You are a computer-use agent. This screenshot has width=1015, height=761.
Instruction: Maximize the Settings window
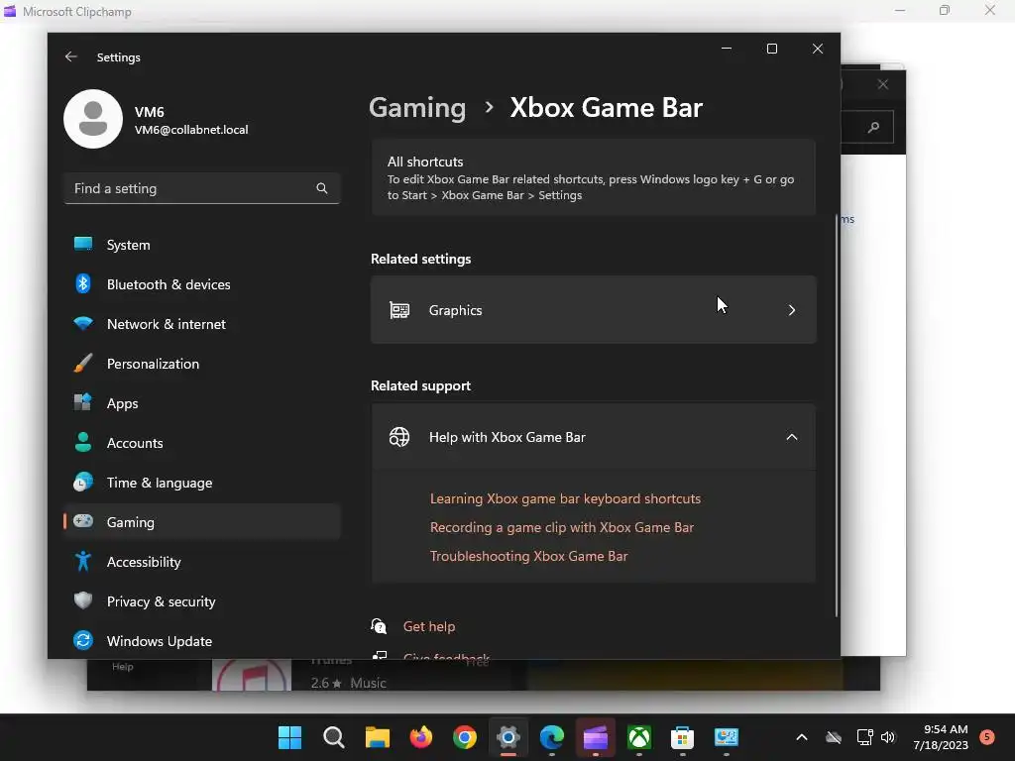tap(771, 49)
